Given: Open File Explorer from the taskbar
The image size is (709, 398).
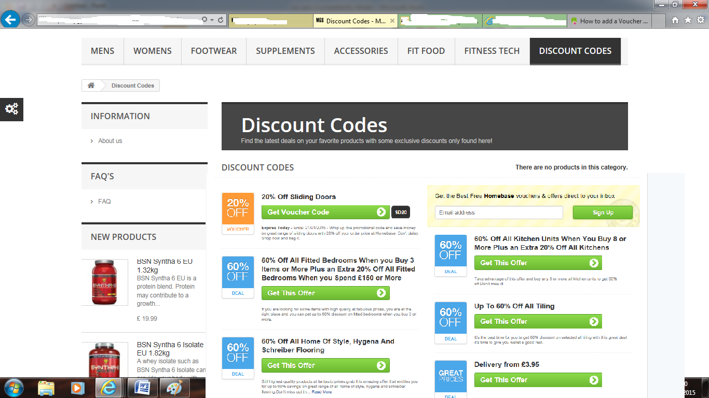Looking at the screenshot, I should pos(46,388).
